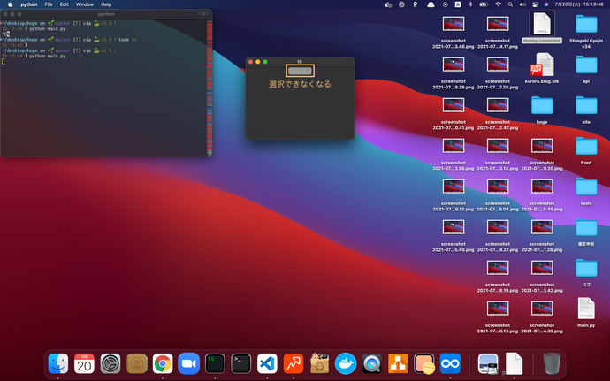Screen dimensions: 610x381
Task: Open the recycling box app icon in Dock
Action: tap(319, 363)
